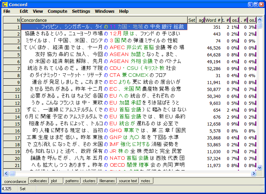Click the Set column header
The height and width of the screenshot is (194, 266).
(192, 20)
